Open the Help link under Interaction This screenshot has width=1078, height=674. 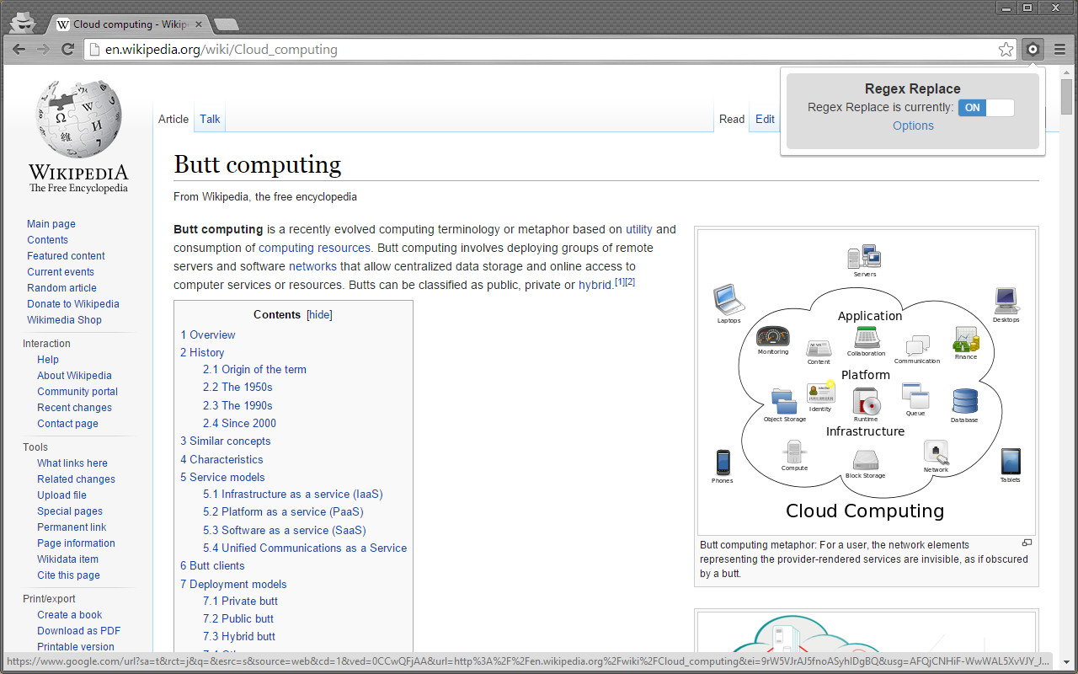(x=48, y=360)
